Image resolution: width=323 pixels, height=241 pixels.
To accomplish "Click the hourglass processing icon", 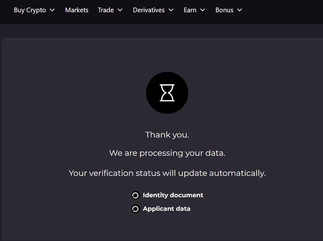I will (167, 93).
